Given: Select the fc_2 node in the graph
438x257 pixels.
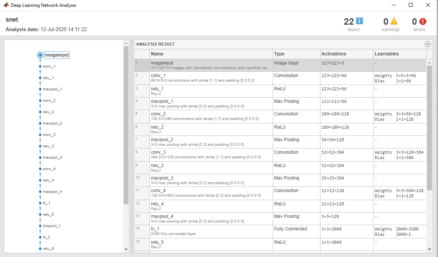Looking at the screenshot, I should pyautogui.click(x=46, y=237).
